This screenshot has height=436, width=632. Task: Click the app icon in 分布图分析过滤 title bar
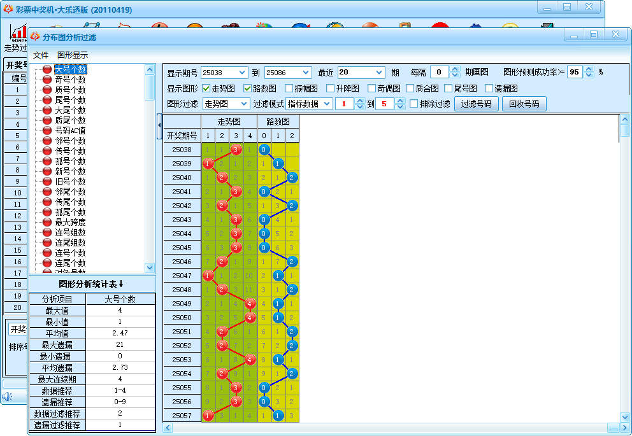[x=35, y=37]
